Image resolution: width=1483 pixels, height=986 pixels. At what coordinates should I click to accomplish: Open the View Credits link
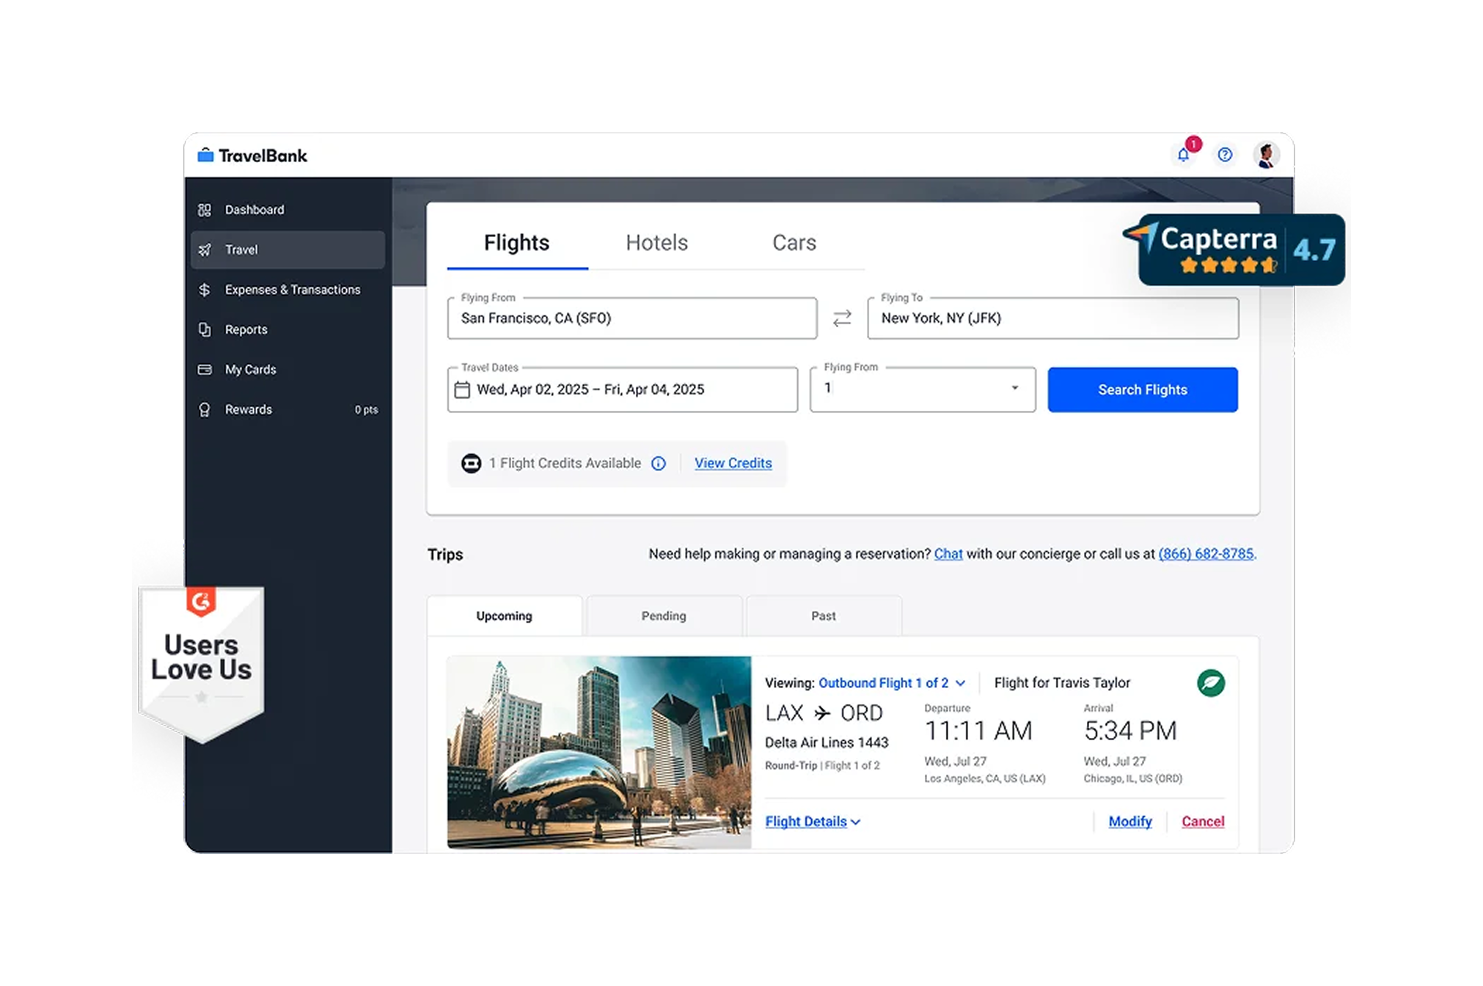tap(733, 464)
